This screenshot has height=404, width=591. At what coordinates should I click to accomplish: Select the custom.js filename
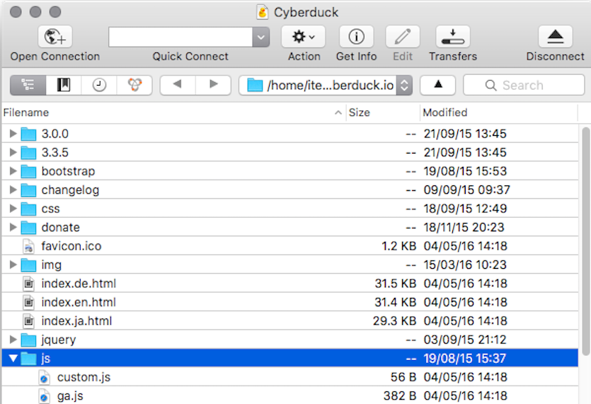click(84, 377)
